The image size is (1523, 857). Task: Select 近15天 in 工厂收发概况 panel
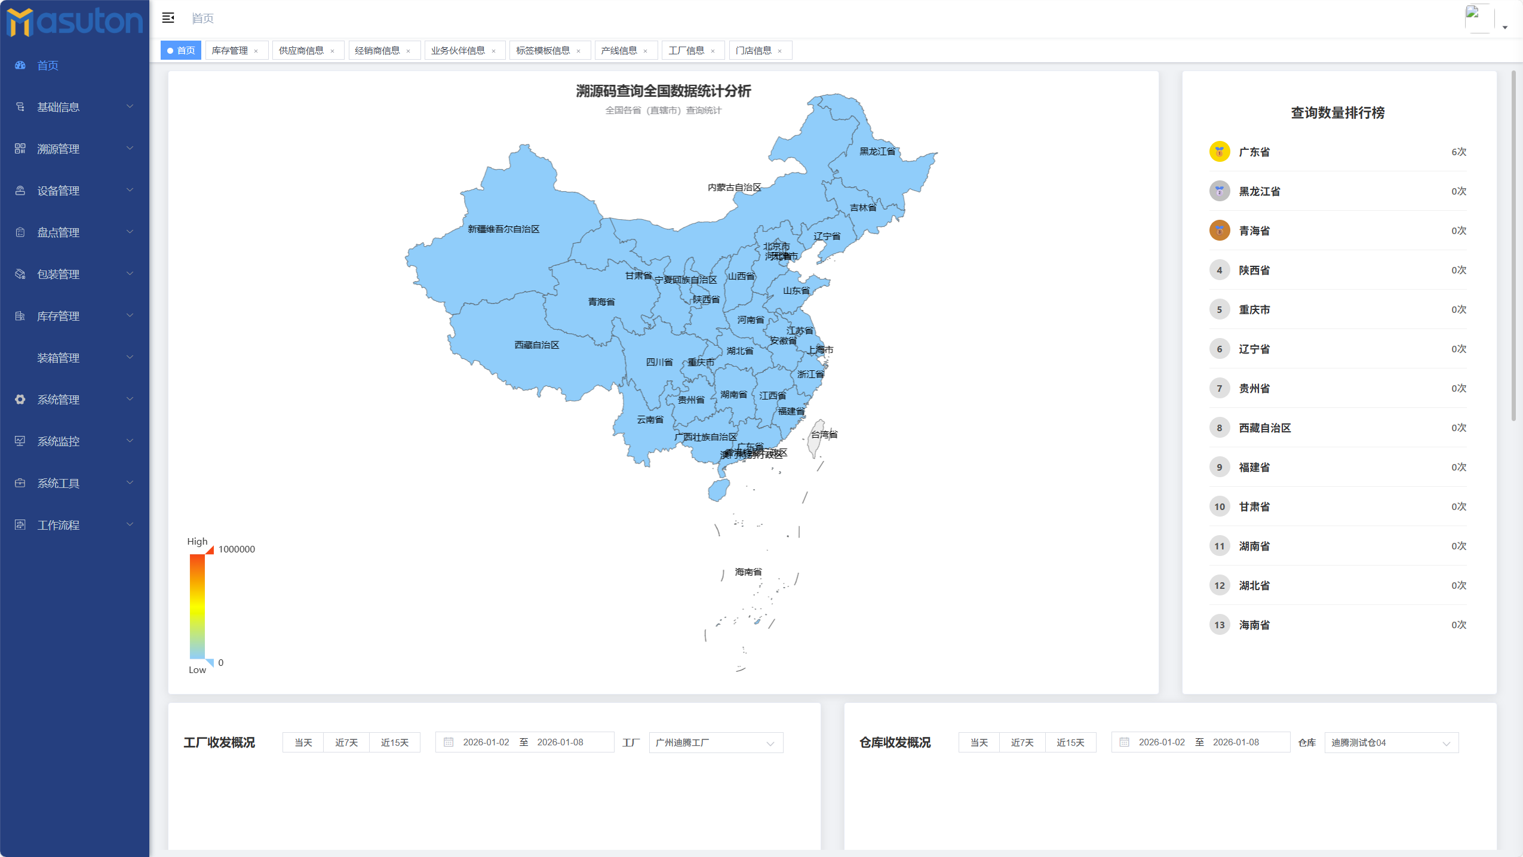395,742
